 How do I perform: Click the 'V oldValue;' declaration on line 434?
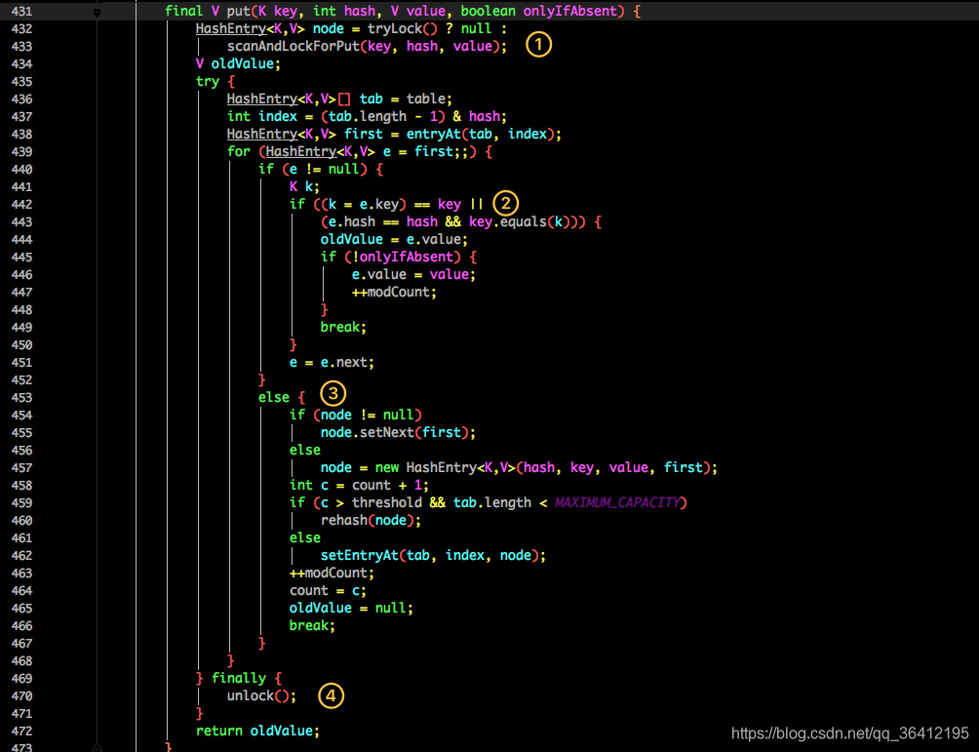point(239,63)
